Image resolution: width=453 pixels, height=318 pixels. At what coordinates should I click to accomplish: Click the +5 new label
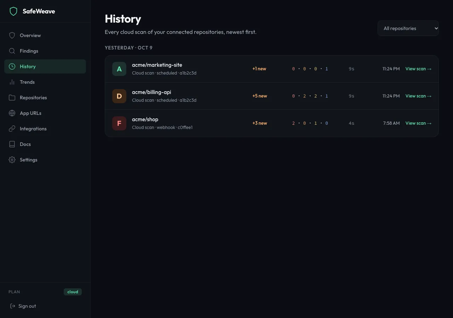pyautogui.click(x=260, y=96)
